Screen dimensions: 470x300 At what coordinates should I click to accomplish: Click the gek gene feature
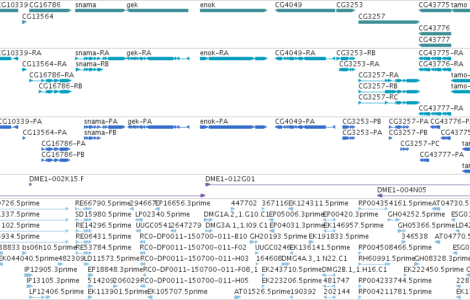157,10
